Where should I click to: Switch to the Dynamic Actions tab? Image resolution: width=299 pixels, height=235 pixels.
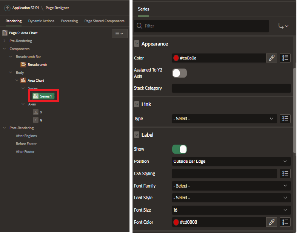pyautogui.click(x=41, y=21)
